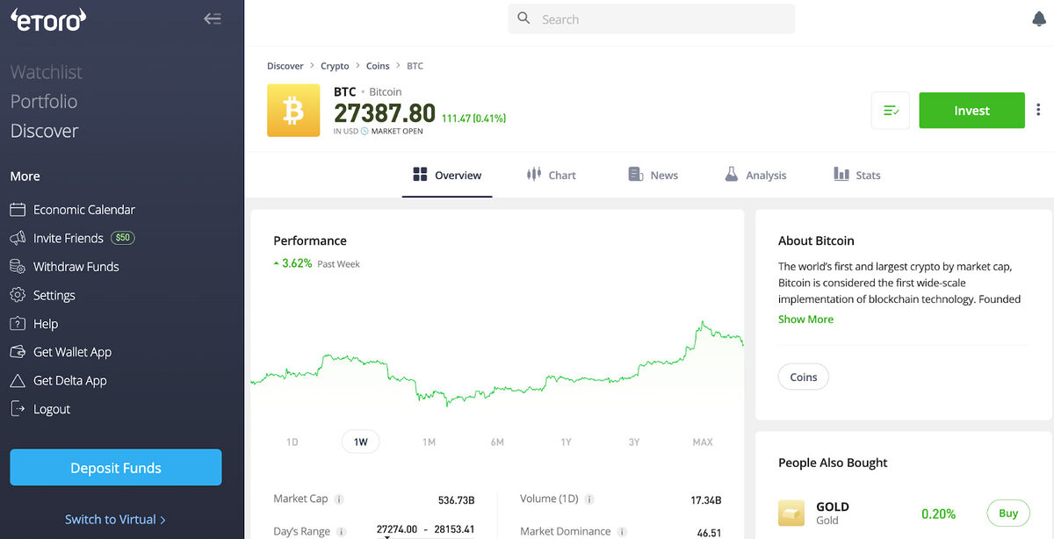
Task: Click the $50 Invite Friends badge
Action: point(123,238)
